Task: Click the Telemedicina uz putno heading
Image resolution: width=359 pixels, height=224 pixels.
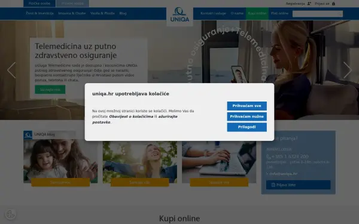Action: 76,51
